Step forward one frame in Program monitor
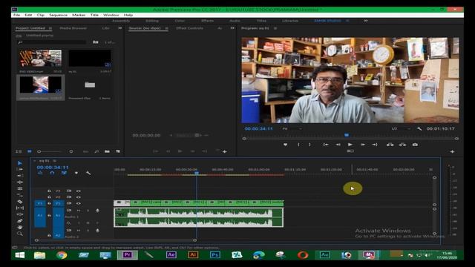The image size is (475, 267). tap(363, 145)
